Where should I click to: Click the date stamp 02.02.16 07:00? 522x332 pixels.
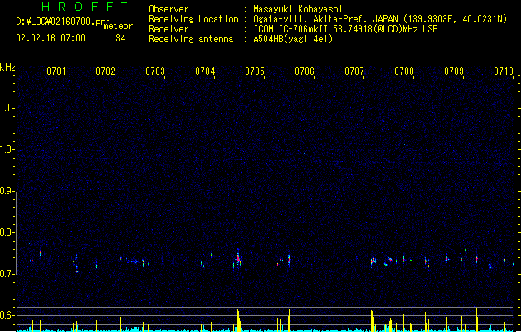click(x=51, y=38)
